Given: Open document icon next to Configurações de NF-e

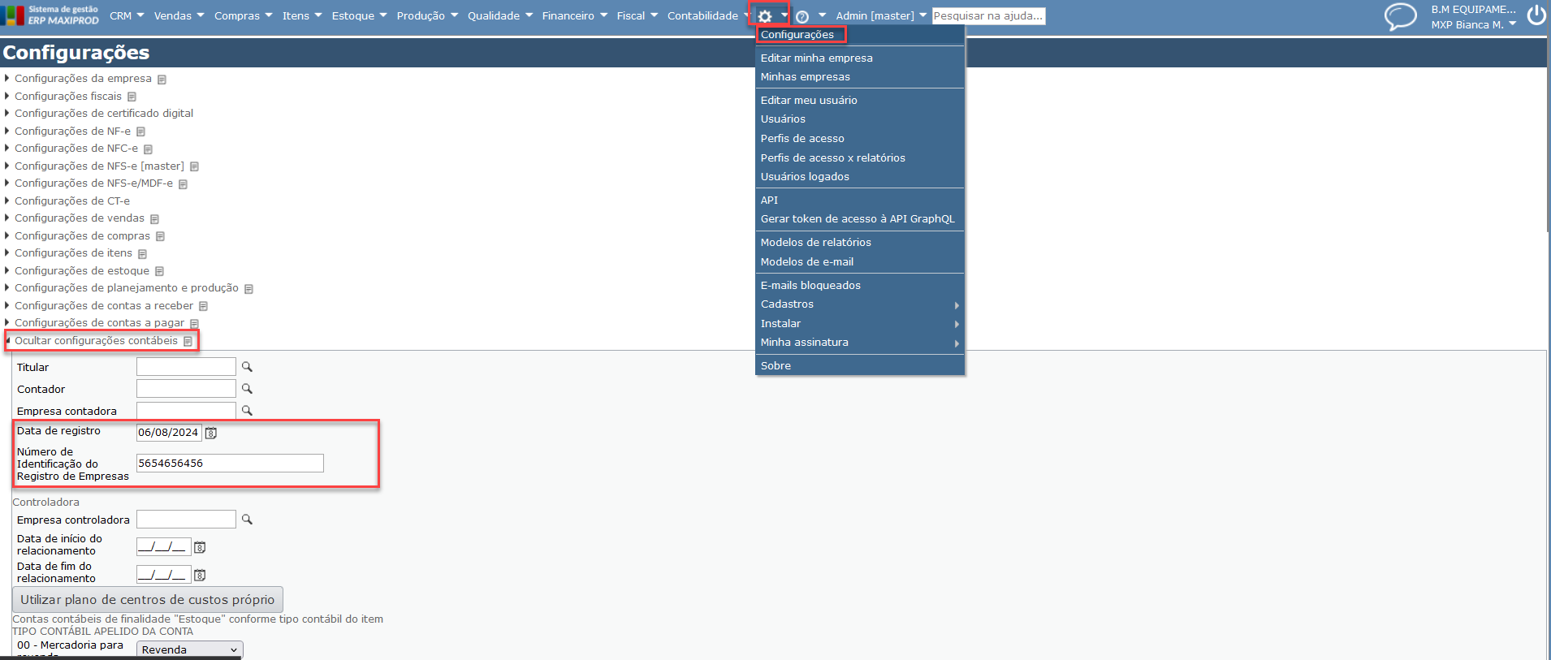Looking at the screenshot, I should point(140,132).
